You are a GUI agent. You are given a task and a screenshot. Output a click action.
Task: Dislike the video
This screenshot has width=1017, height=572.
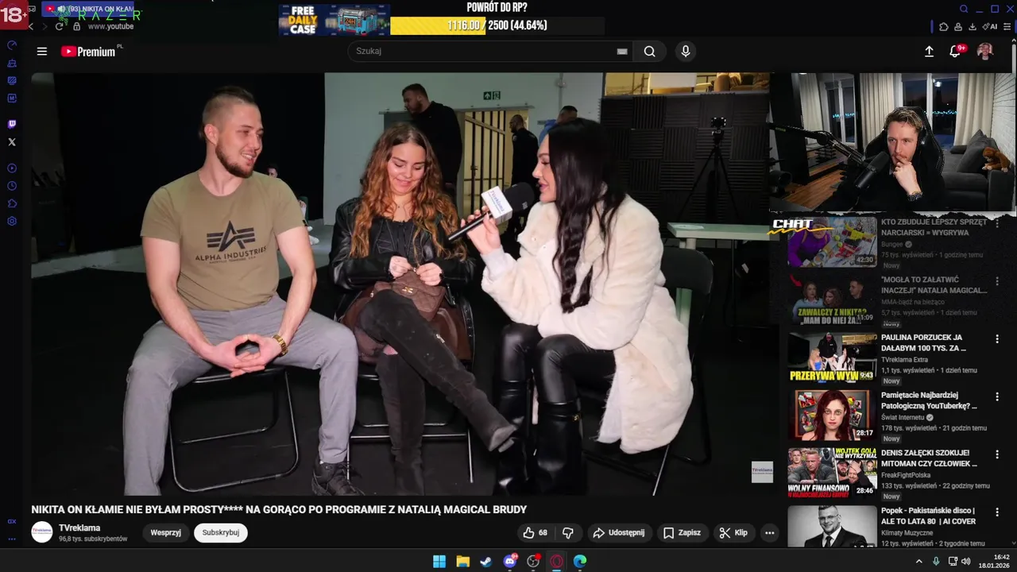tap(568, 533)
